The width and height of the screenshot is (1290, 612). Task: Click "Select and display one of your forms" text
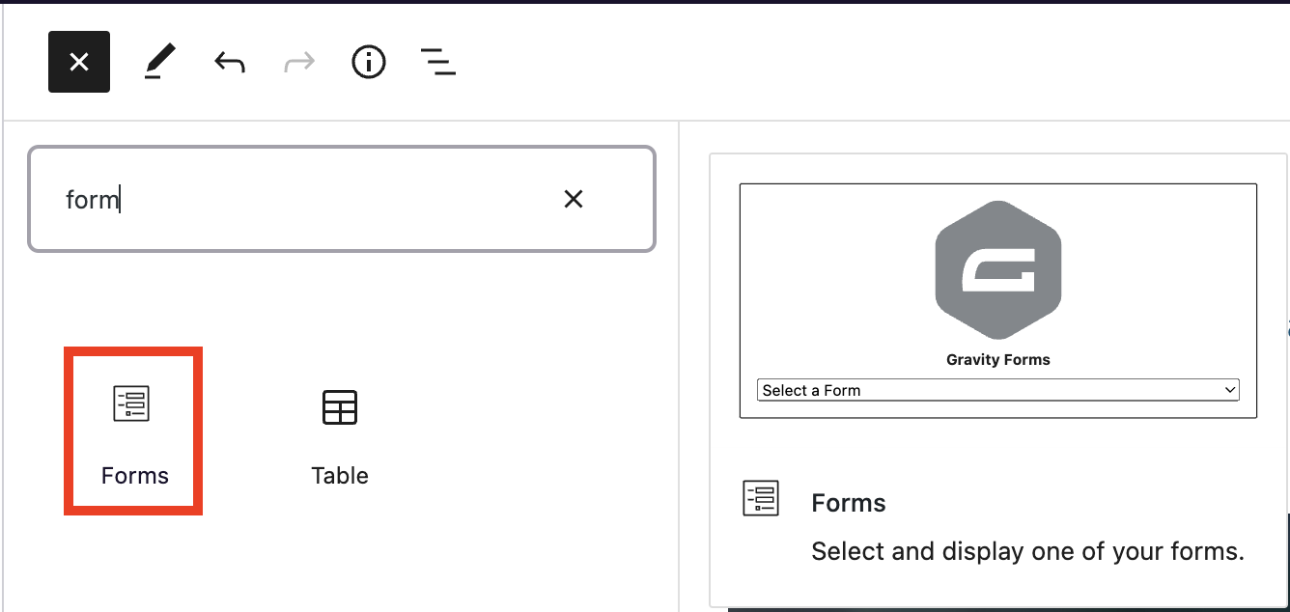click(1027, 551)
